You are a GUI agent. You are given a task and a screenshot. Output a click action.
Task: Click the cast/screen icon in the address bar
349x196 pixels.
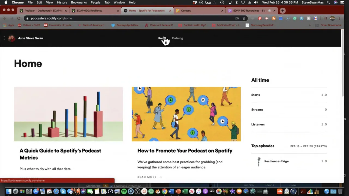pos(237,18)
